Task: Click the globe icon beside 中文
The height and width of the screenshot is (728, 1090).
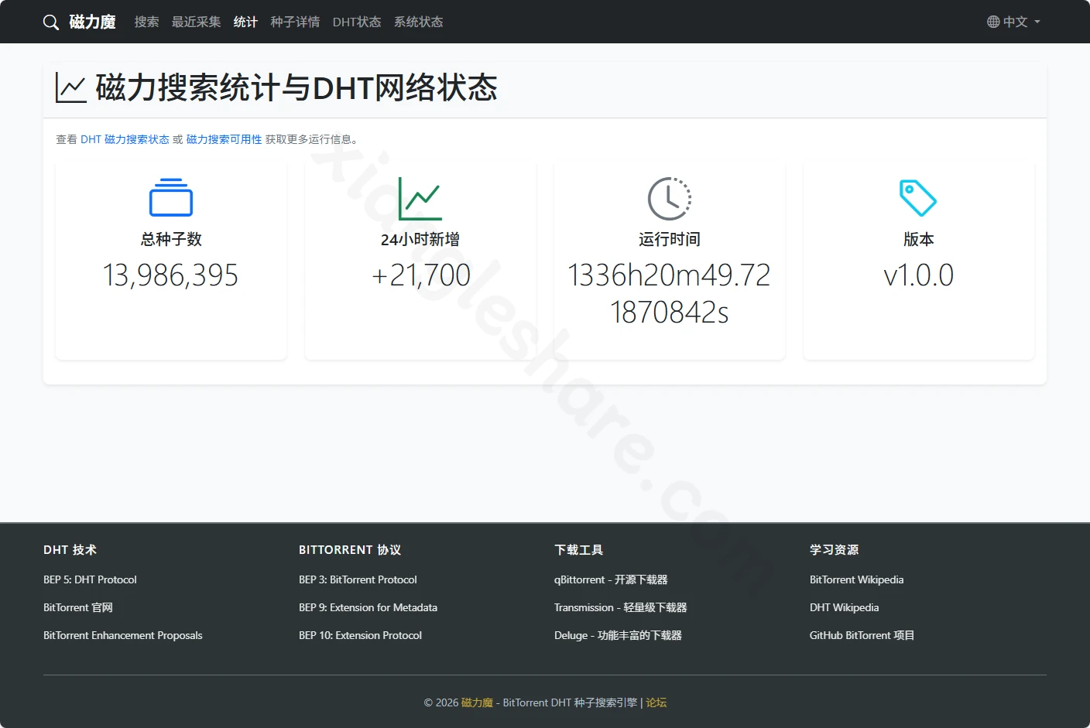Action: click(x=993, y=22)
